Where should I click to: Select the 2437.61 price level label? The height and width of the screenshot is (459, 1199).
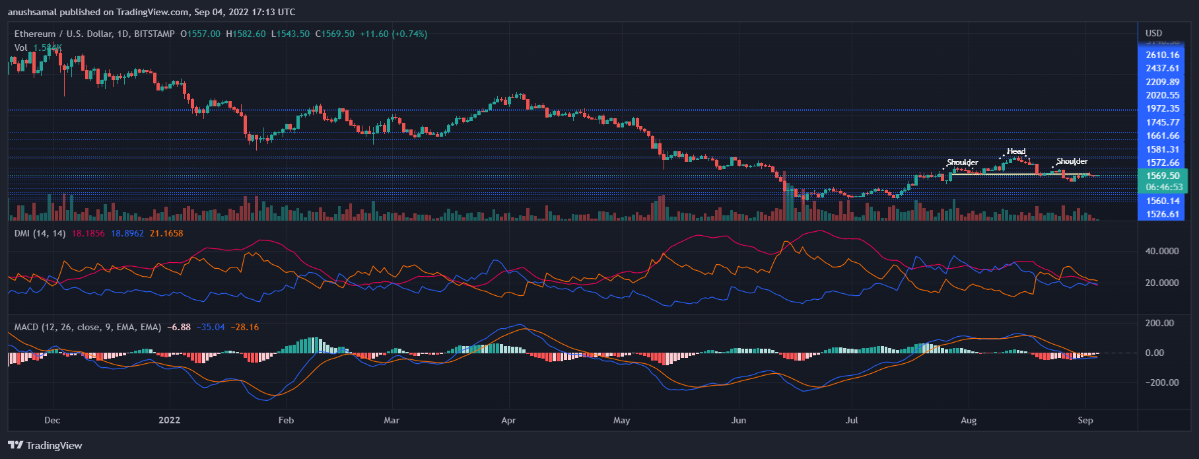1163,68
